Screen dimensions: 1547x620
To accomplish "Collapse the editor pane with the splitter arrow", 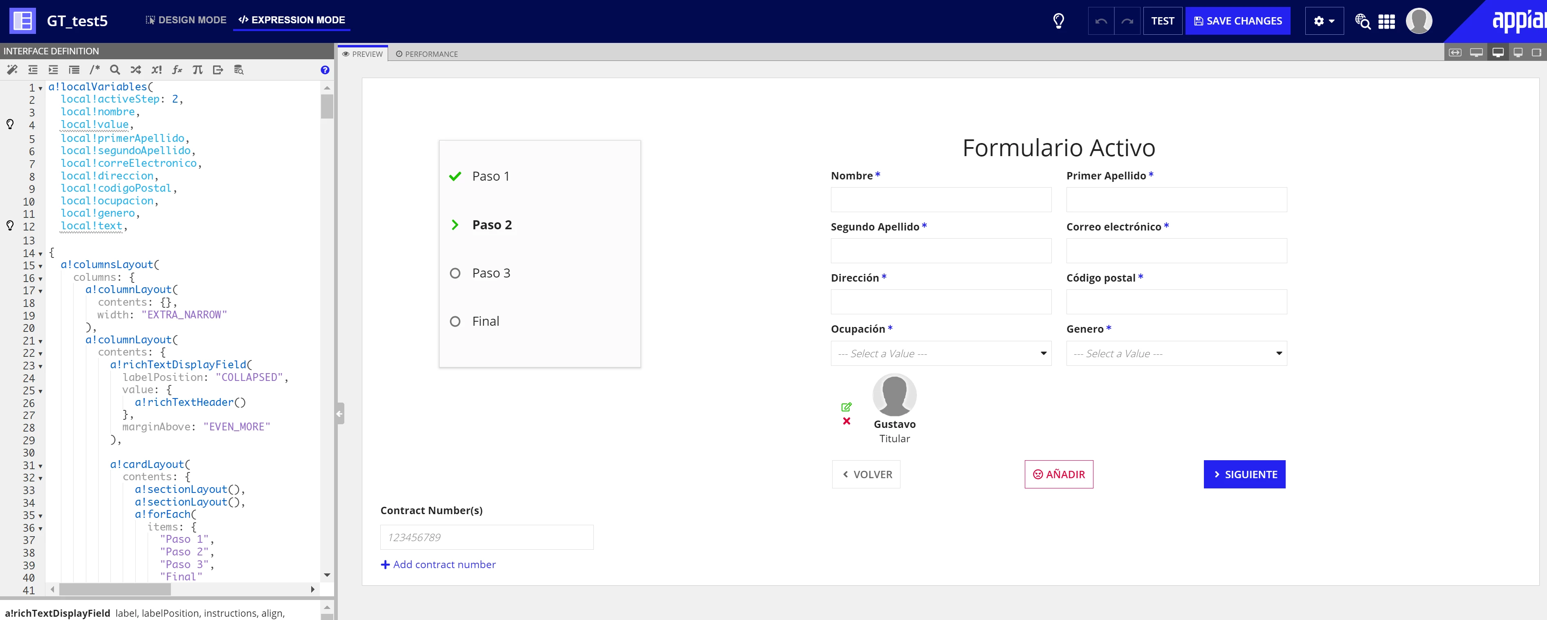I will coord(340,414).
